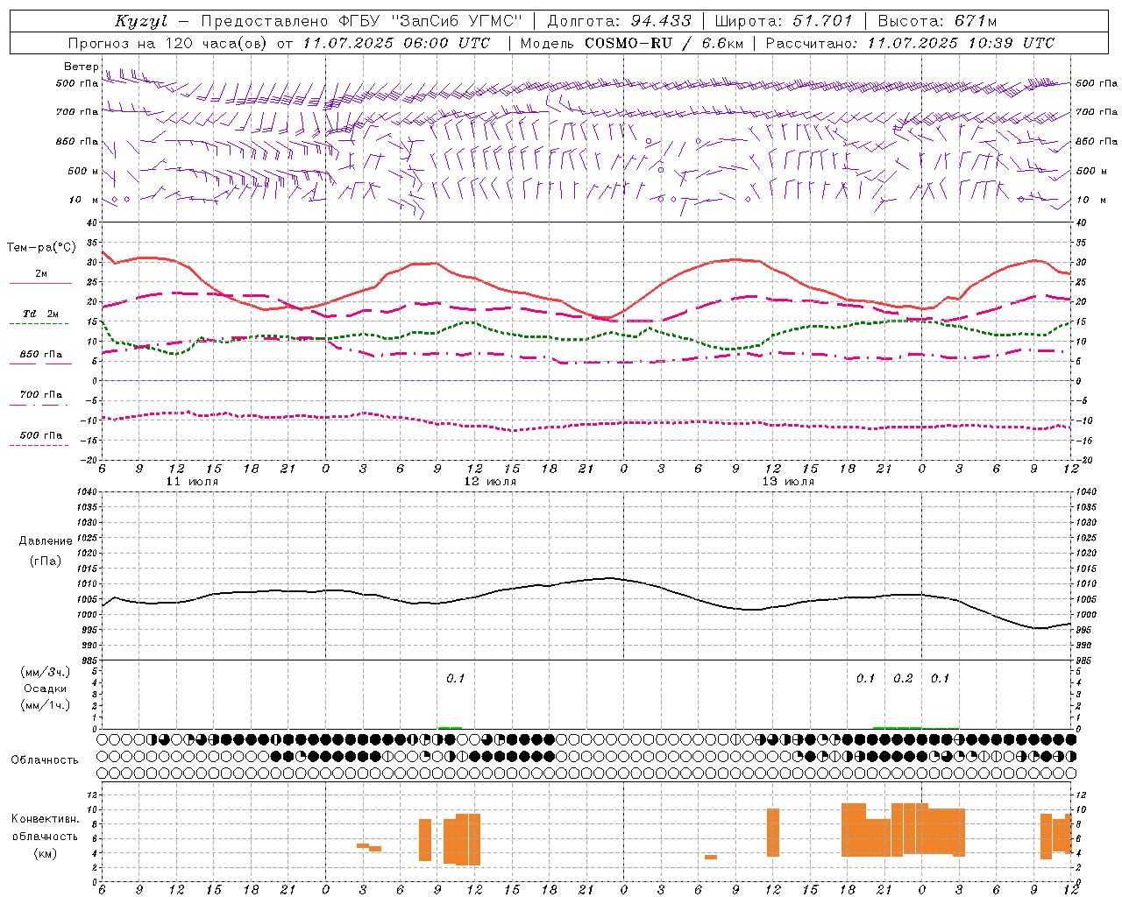Click the provider text ФГБУ "ЗапСиб УГМС"
Viewport: 1122px width, 897px height.
pos(430,21)
